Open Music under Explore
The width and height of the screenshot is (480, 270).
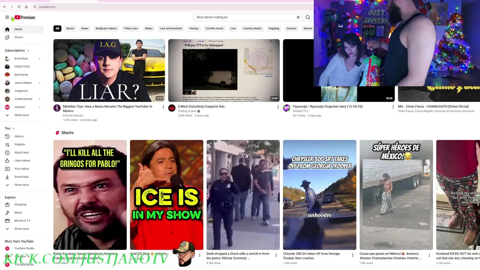pyautogui.click(x=22, y=213)
